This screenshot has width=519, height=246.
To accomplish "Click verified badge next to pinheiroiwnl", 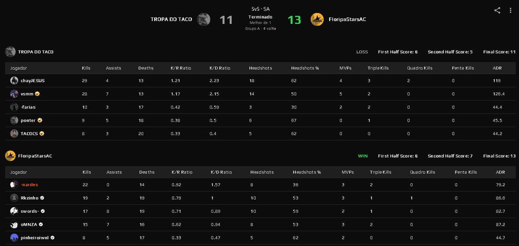I will 52,238.
